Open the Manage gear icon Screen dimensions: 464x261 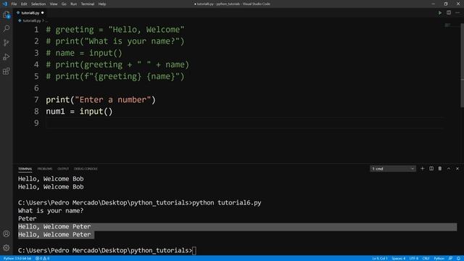click(x=7, y=248)
